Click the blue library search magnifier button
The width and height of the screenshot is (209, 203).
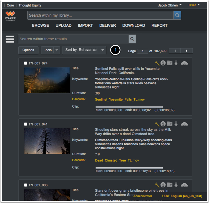(x=177, y=15)
